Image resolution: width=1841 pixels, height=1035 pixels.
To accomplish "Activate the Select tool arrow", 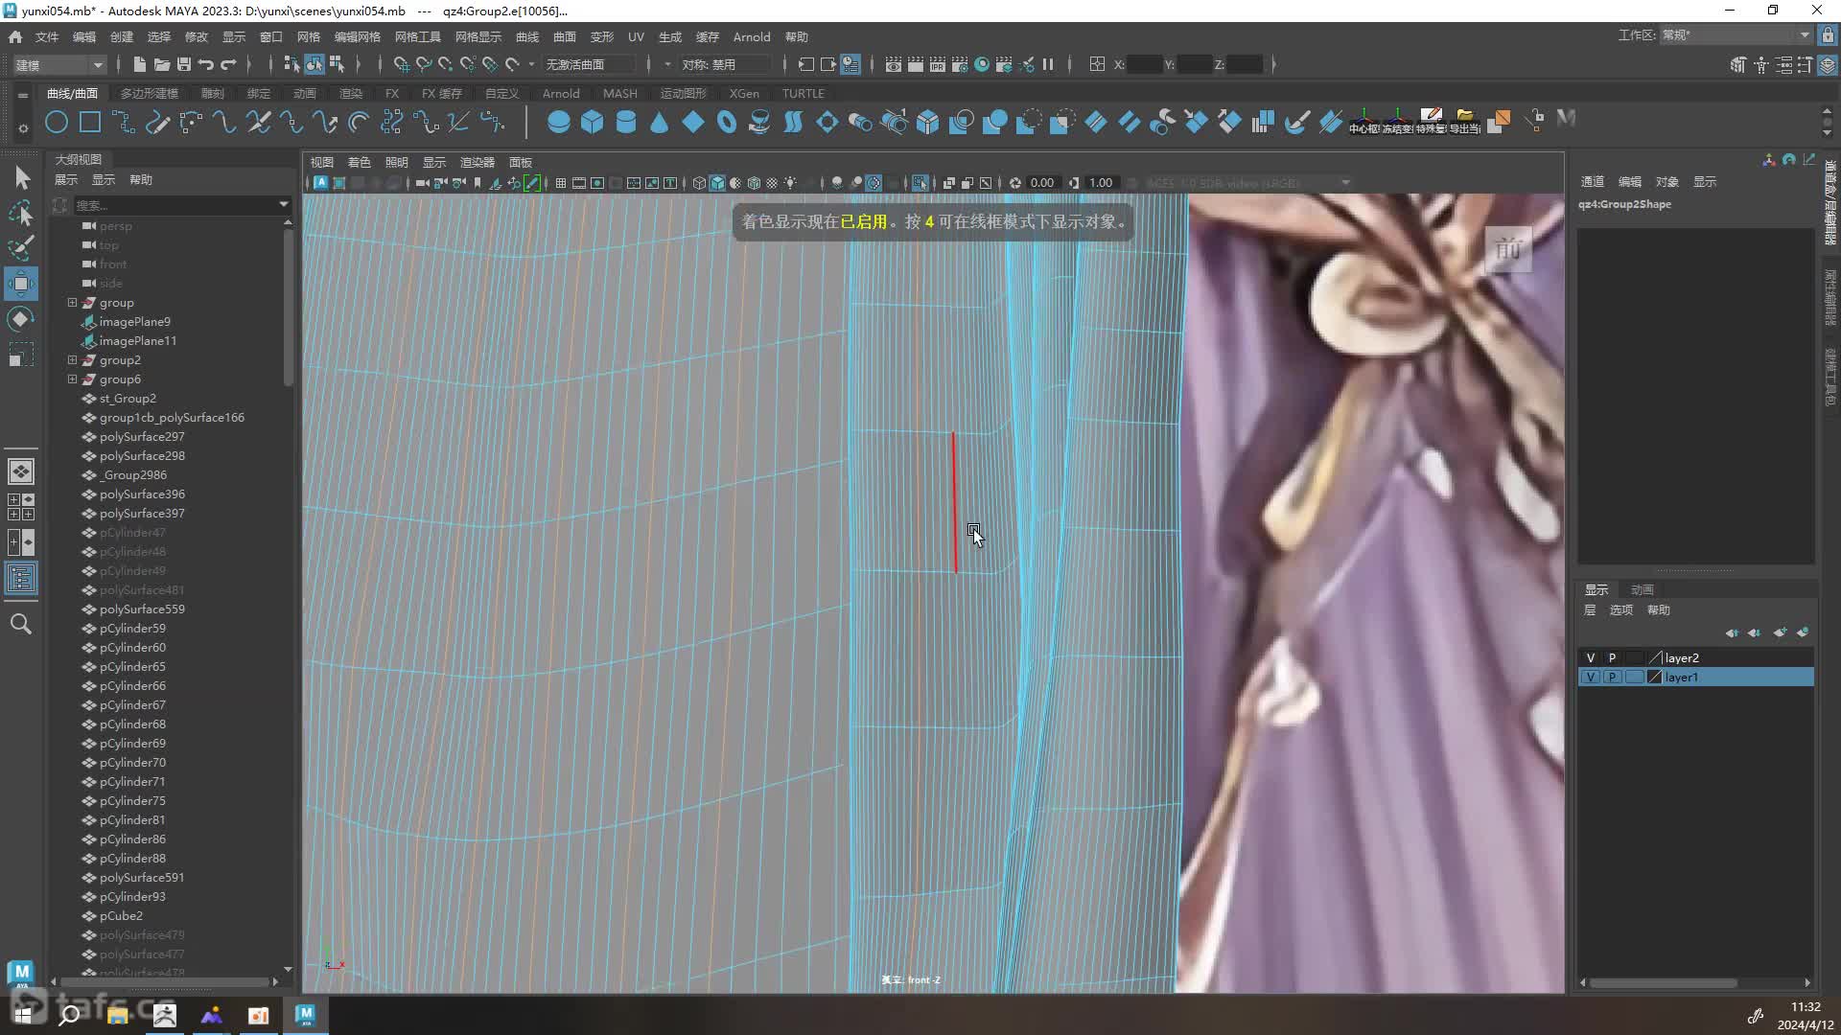I will tap(21, 177).
